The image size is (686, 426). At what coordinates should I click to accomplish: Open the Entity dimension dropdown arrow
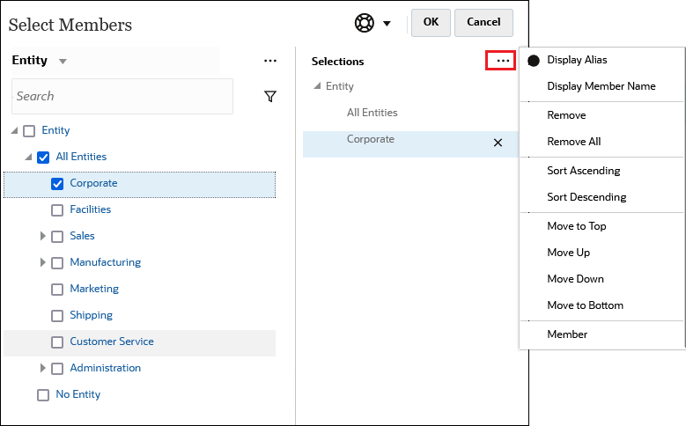pyautogui.click(x=63, y=62)
